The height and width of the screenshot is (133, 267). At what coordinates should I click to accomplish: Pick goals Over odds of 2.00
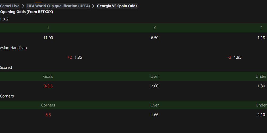tap(155, 86)
